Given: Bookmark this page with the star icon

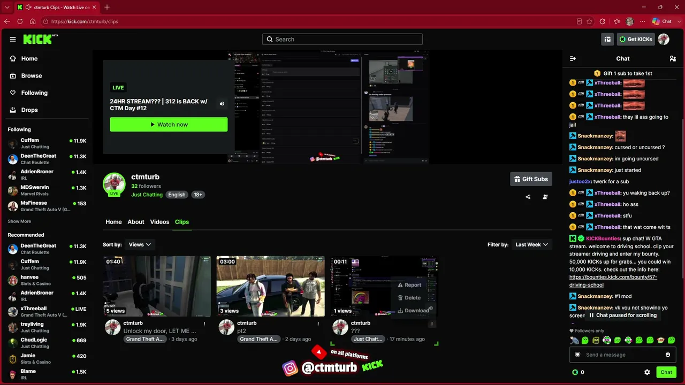Looking at the screenshot, I should [589, 21].
